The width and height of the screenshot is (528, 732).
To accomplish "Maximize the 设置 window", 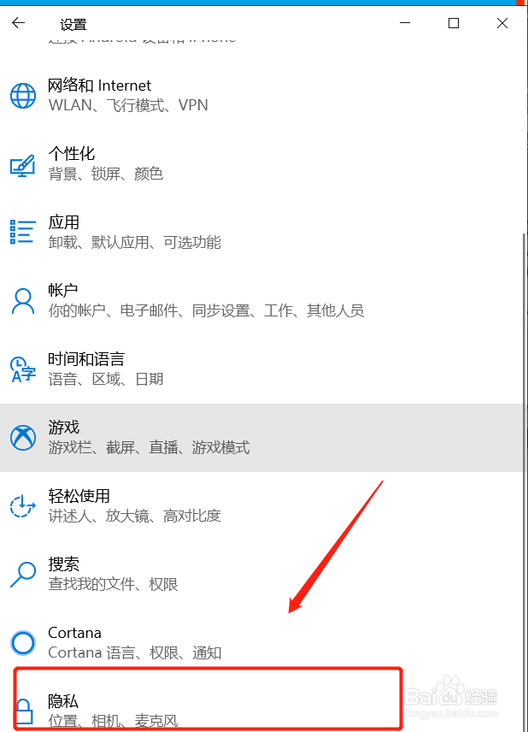I will (454, 23).
